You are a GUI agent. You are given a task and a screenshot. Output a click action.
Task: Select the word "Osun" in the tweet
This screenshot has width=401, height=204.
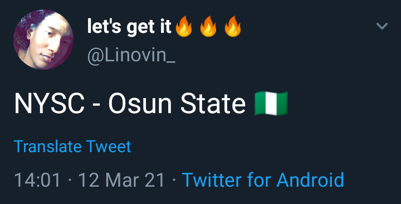coord(140,104)
